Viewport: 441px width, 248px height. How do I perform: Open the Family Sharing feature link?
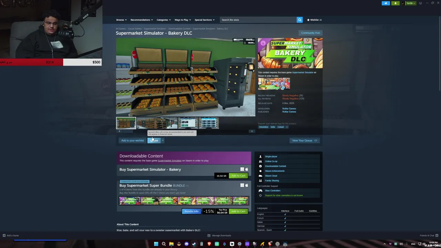[x=272, y=180]
